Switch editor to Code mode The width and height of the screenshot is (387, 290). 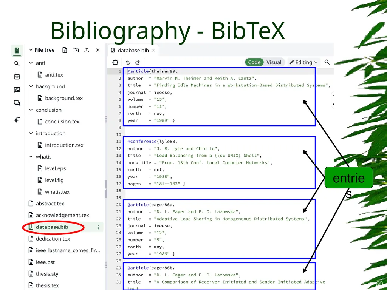coord(254,62)
